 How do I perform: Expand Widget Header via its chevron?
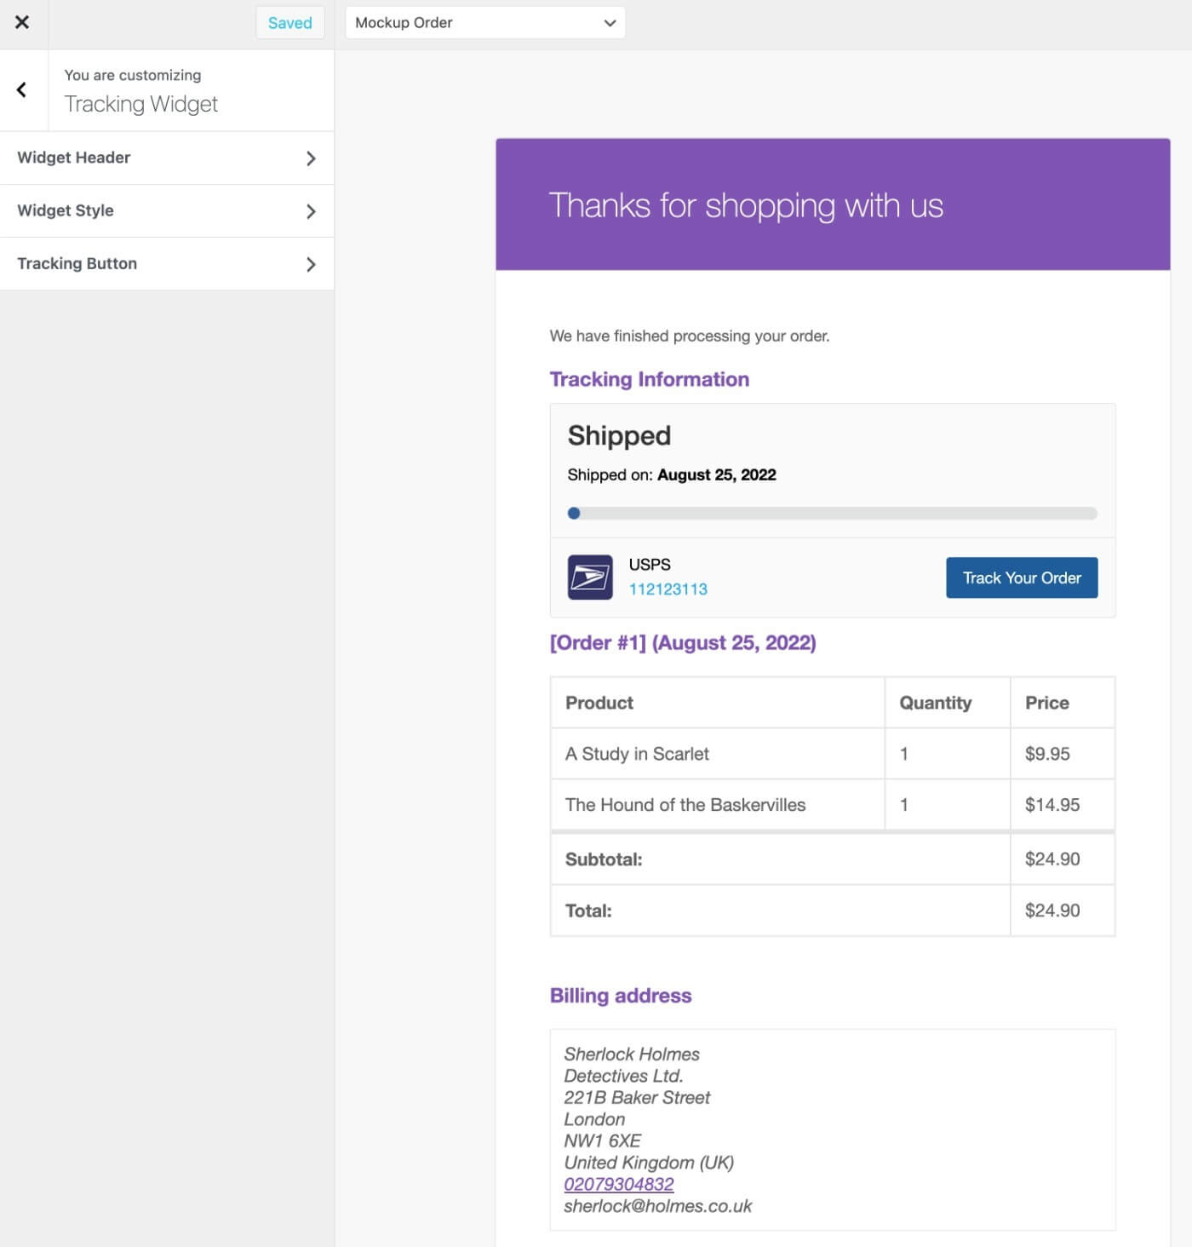(x=311, y=158)
